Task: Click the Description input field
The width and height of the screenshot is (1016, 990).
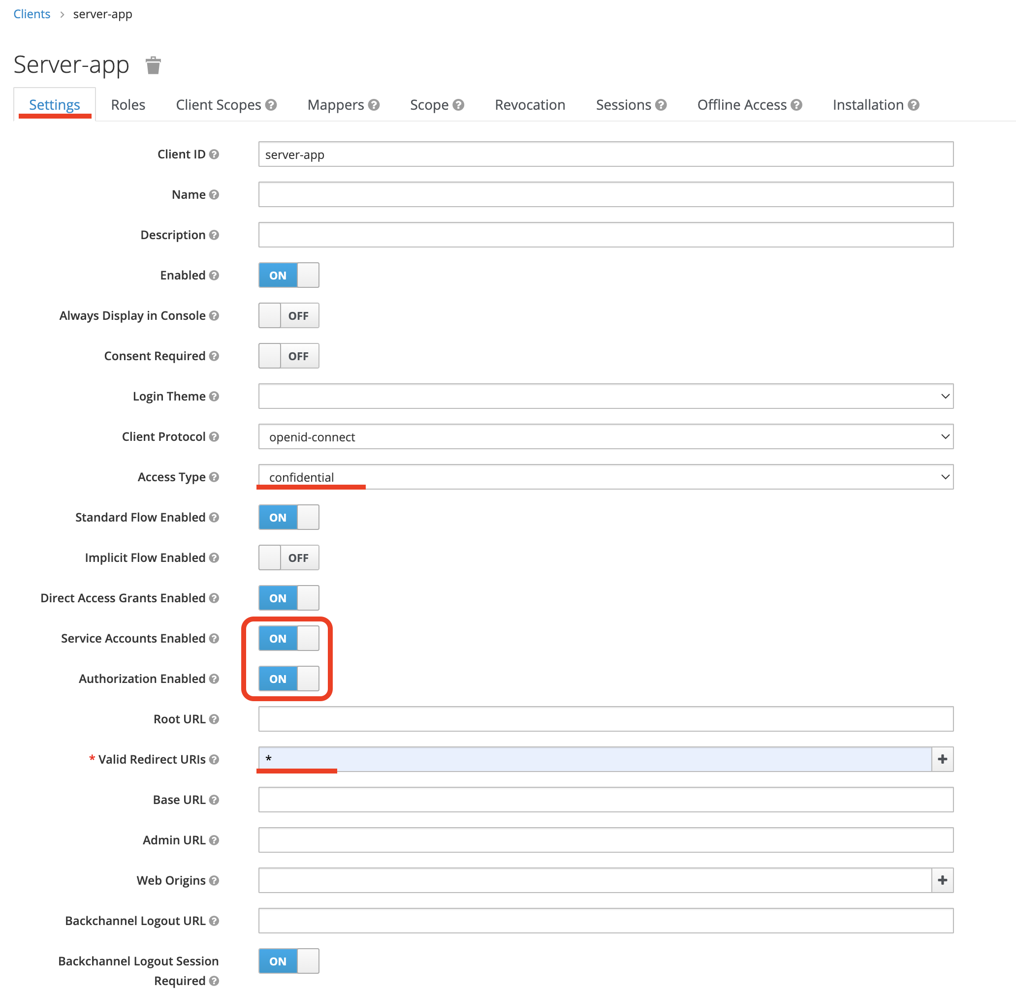Action: [x=605, y=235]
